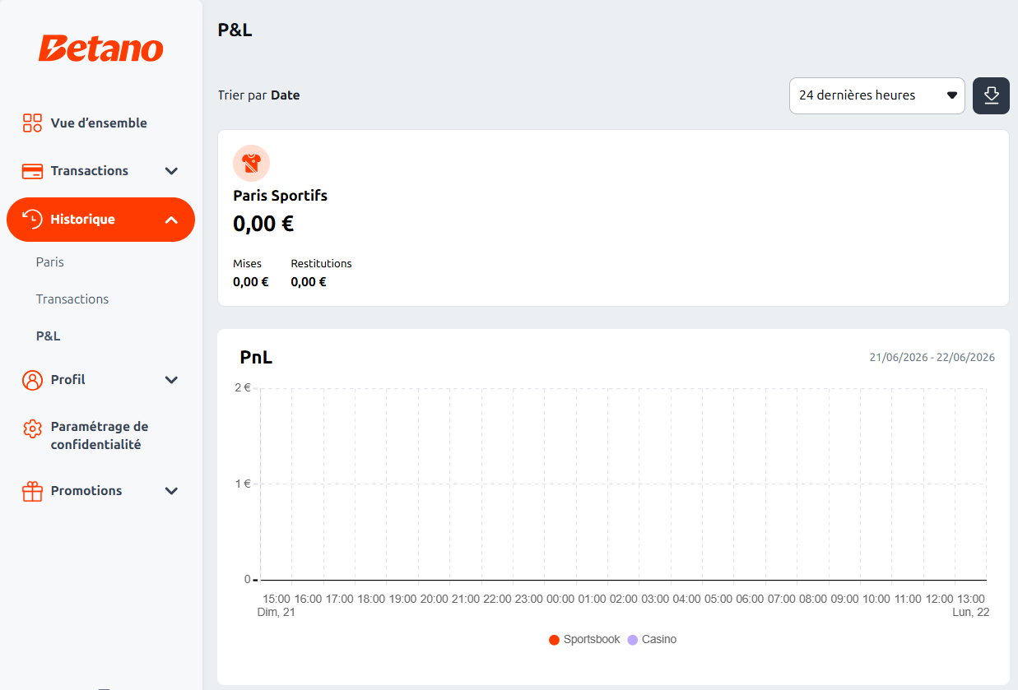Image resolution: width=1018 pixels, height=690 pixels.
Task: Select the P&L submenu item
Action: [49, 336]
